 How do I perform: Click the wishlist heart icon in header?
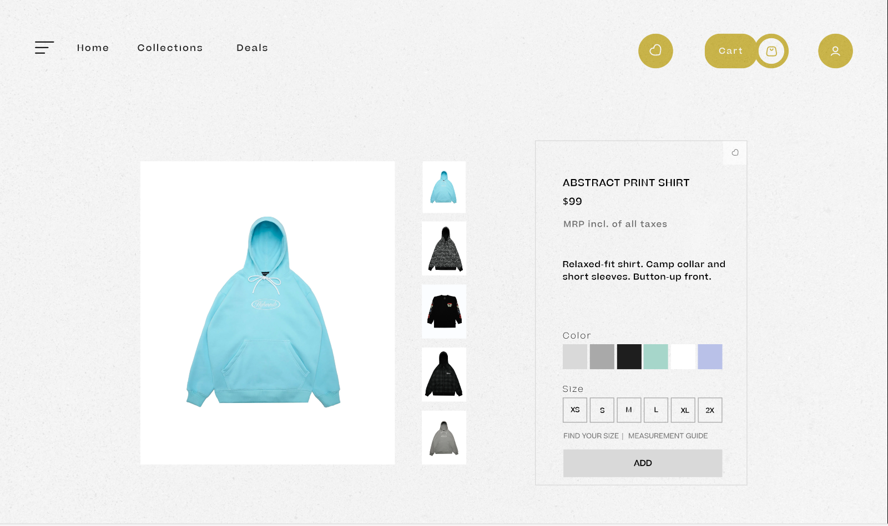click(x=655, y=51)
